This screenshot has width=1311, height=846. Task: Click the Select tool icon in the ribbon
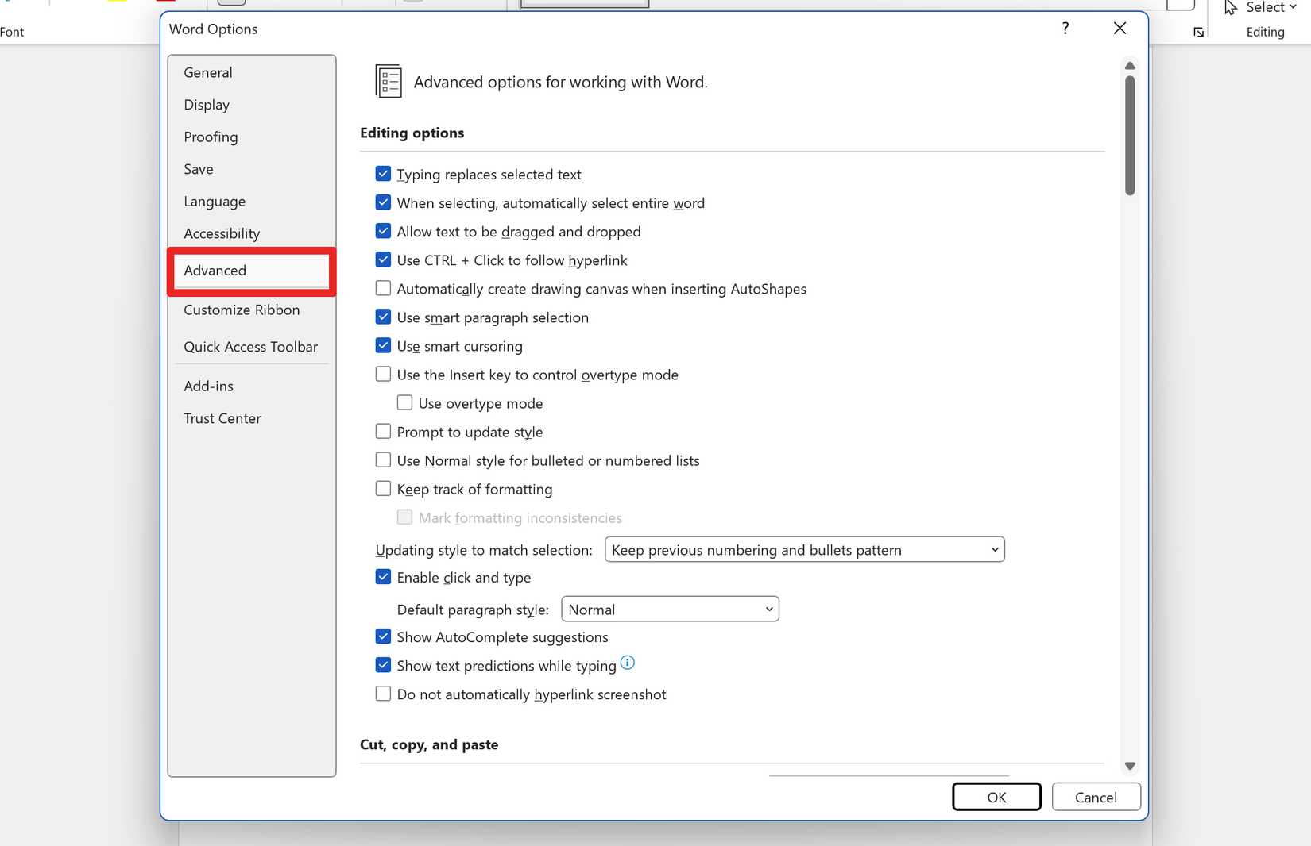pyautogui.click(x=1230, y=7)
